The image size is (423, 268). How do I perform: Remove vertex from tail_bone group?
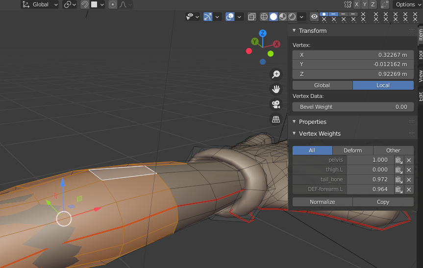coord(409,180)
